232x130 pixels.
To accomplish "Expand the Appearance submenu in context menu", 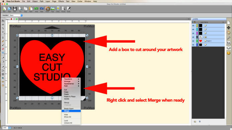I will coord(71,84).
